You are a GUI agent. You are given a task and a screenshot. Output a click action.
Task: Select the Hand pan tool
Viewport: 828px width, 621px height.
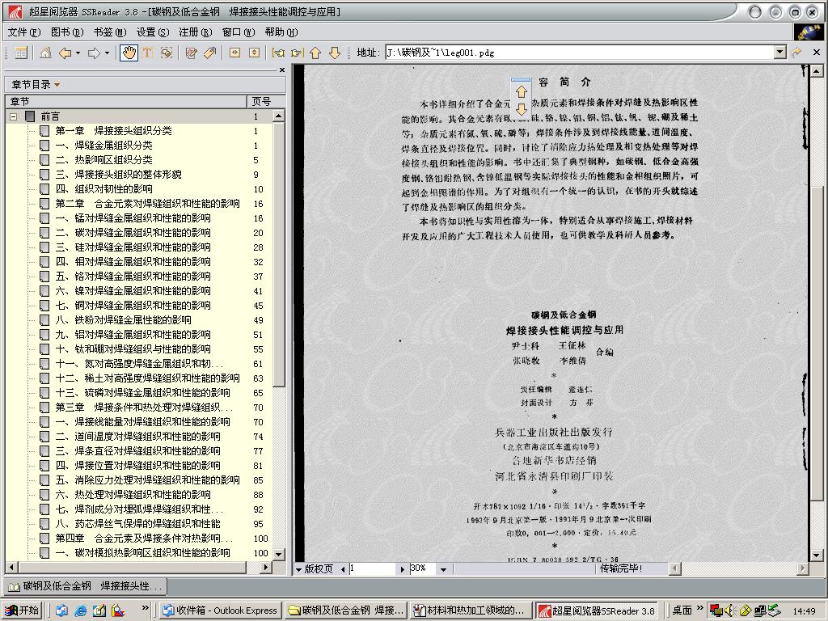pos(129,53)
